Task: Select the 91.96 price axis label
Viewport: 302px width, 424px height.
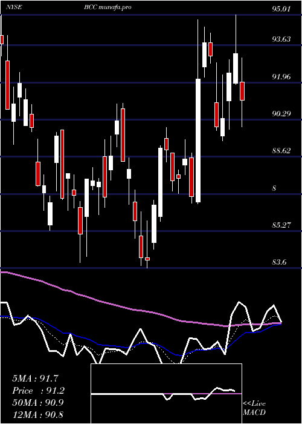Action: click(281, 77)
